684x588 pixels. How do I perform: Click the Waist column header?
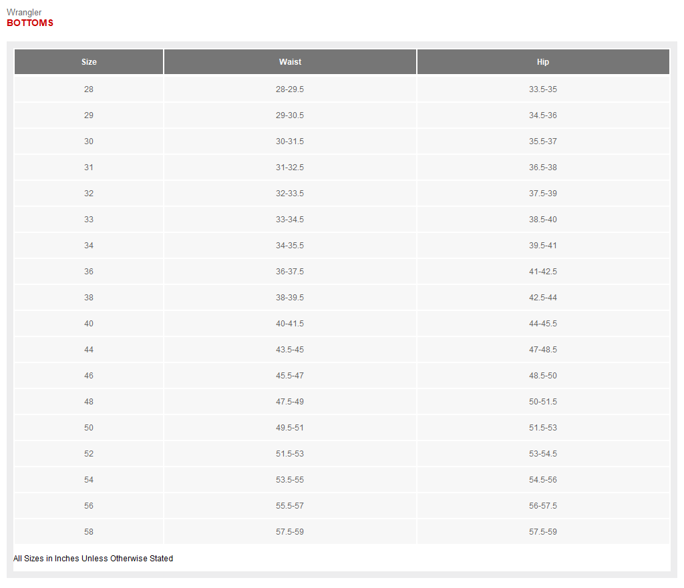pos(290,62)
